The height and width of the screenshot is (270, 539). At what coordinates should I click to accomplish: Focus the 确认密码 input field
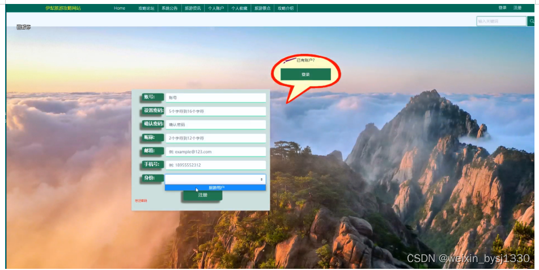[x=215, y=125]
